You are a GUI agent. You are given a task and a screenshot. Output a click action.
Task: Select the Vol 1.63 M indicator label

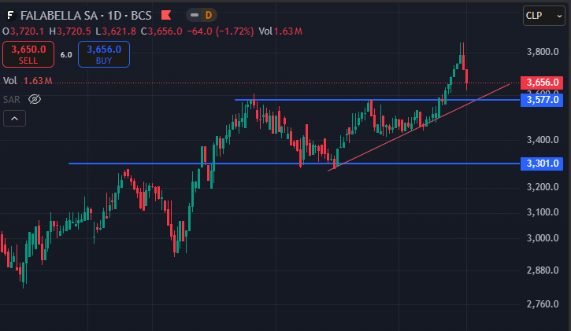[x=28, y=81]
